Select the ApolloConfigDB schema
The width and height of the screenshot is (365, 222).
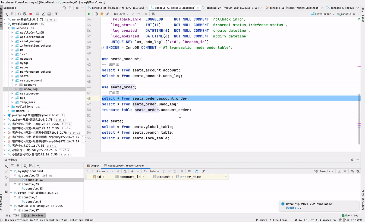(32, 33)
